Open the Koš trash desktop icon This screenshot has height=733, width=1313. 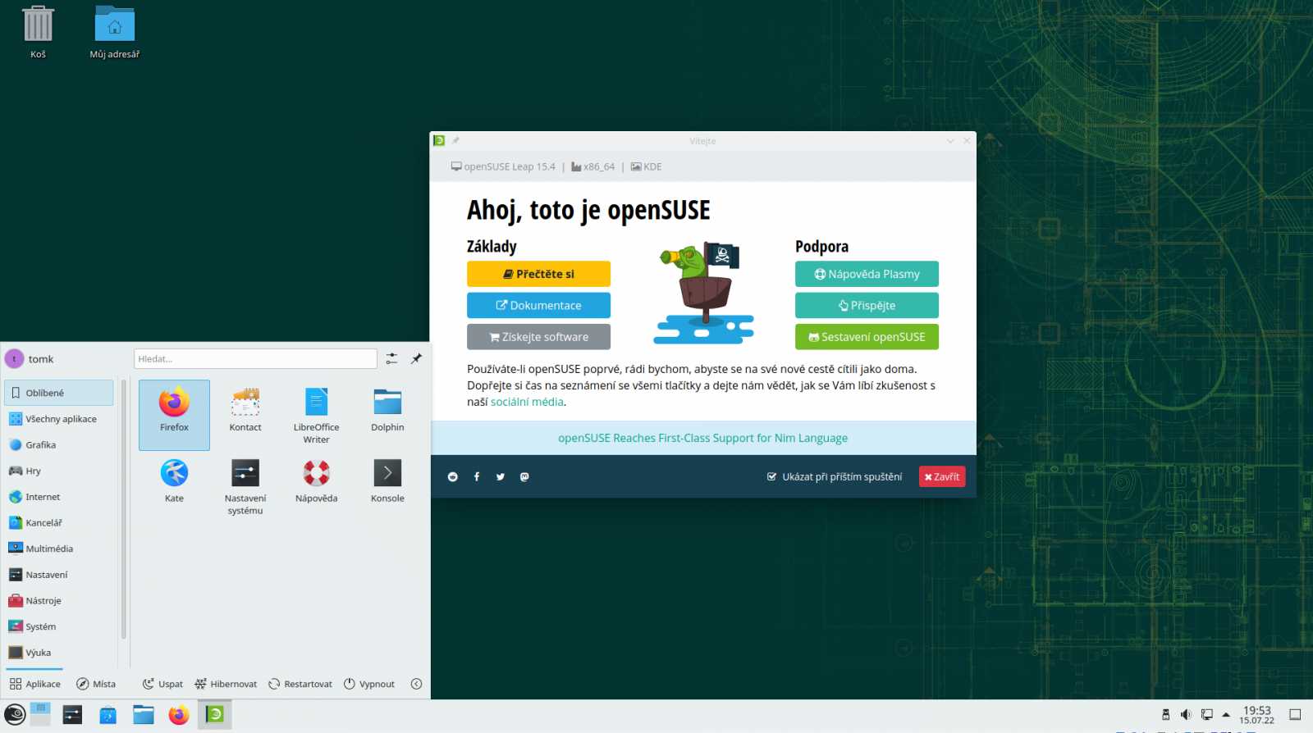pos(38,33)
